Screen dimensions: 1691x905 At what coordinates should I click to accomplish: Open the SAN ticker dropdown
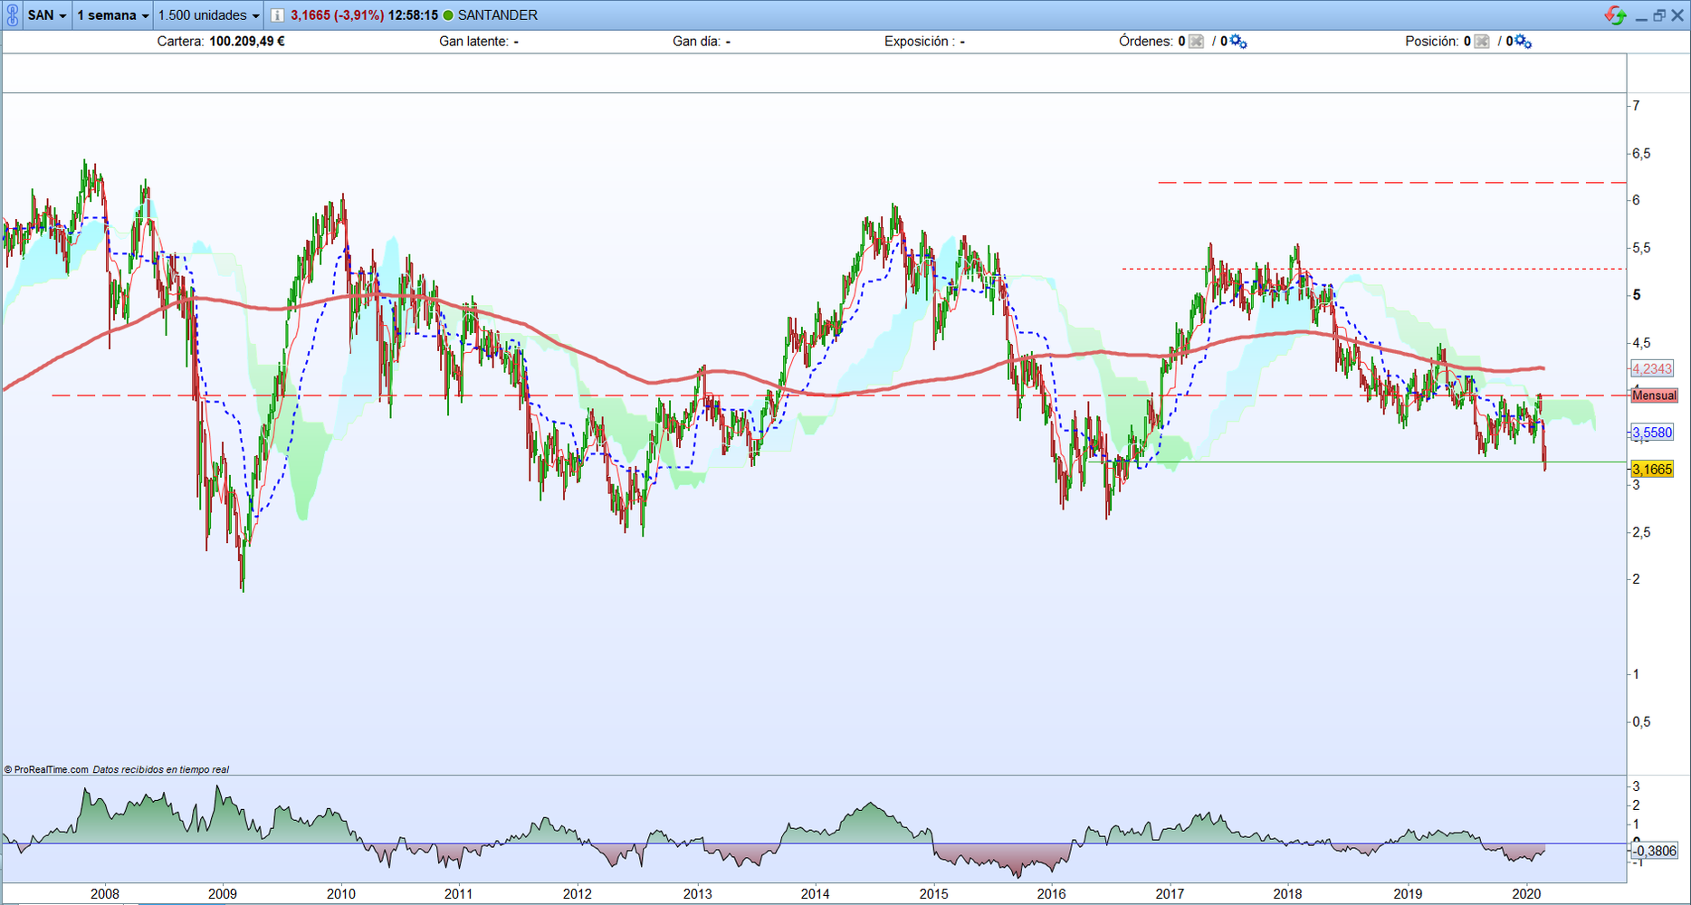(47, 15)
